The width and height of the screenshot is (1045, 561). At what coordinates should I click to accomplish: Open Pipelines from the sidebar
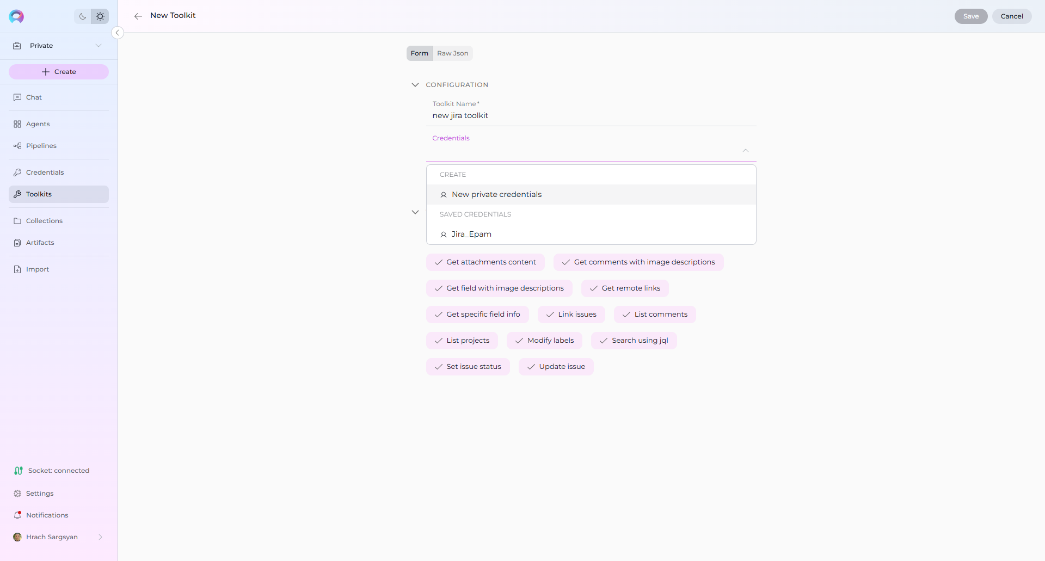[41, 146]
